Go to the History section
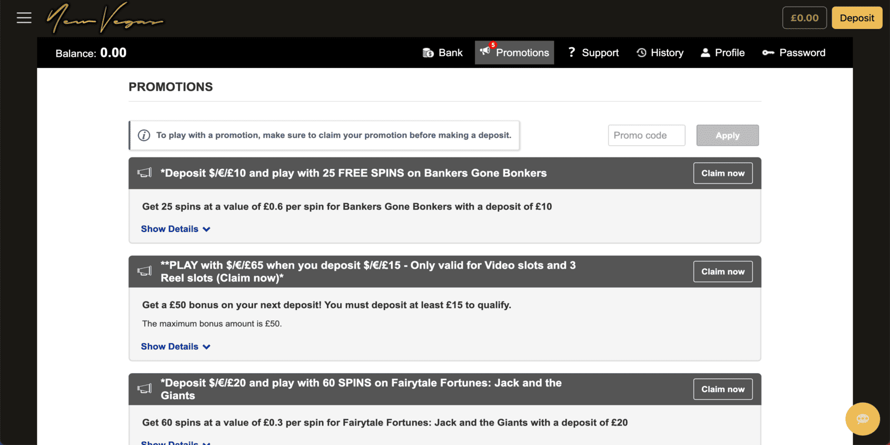Screen dimensions: 890x445 (x=660, y=53)
